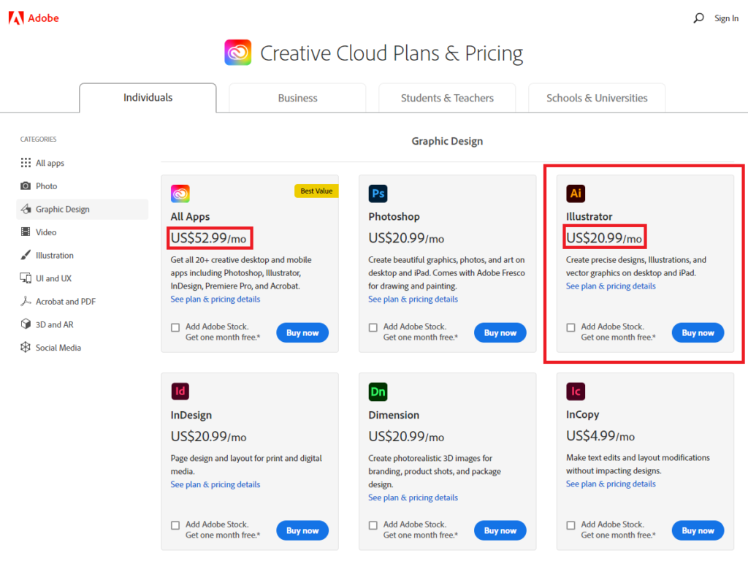Click the All Apps card Creative Cloud icon
The height and width of the screenshot is (561, 748).
point(180,193)
